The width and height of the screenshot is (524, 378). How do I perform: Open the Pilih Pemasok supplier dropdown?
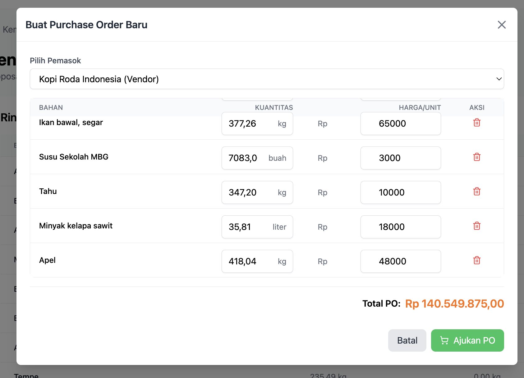point(267,79)
